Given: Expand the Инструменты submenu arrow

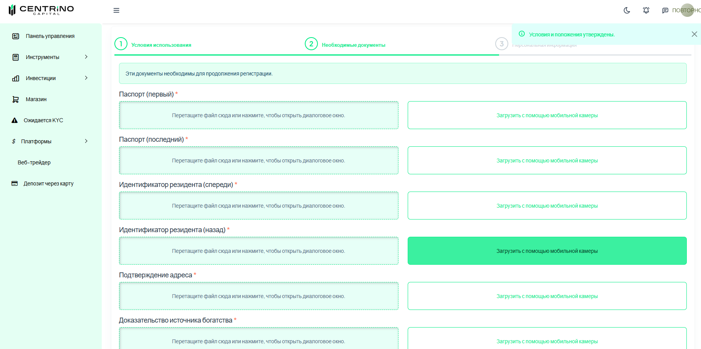Looking at the screenshot, I should pos(86,57).
